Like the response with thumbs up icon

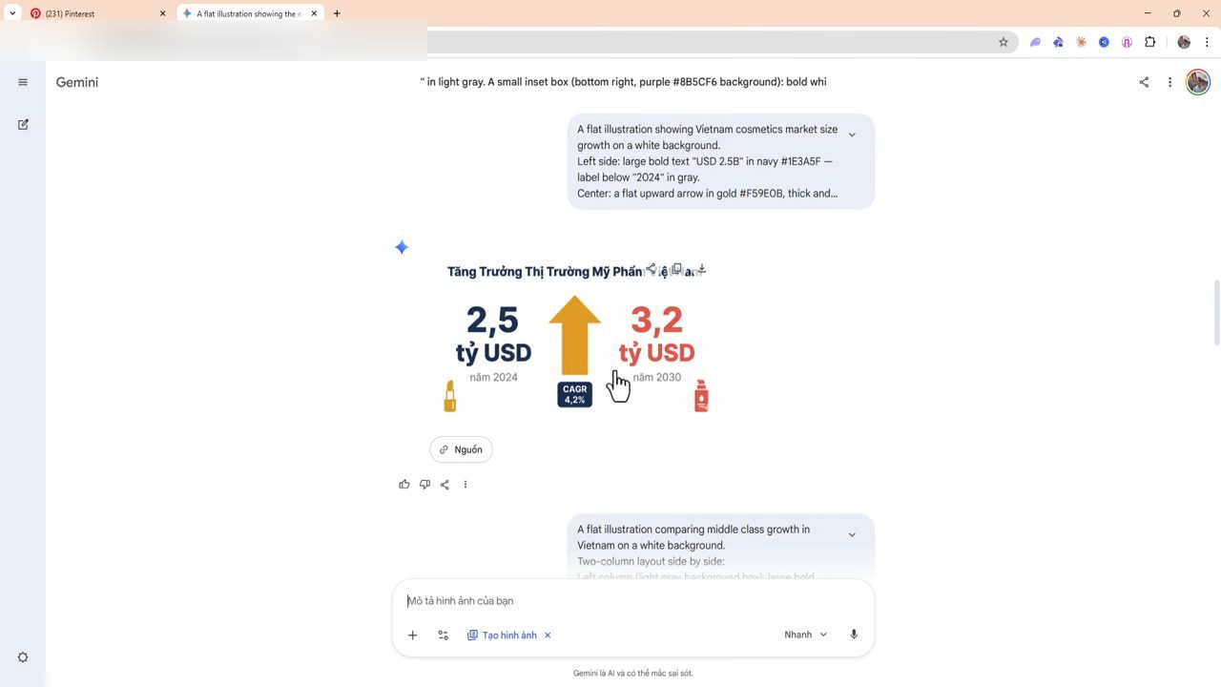click(x=404, y=485)
